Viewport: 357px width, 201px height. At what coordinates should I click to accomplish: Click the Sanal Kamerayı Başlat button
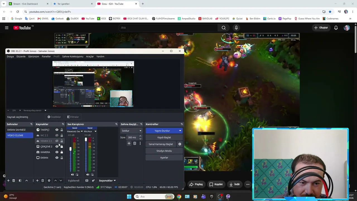(x=161, y=144)
